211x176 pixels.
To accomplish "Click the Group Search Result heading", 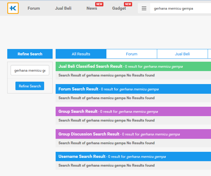I will point(78,111).
